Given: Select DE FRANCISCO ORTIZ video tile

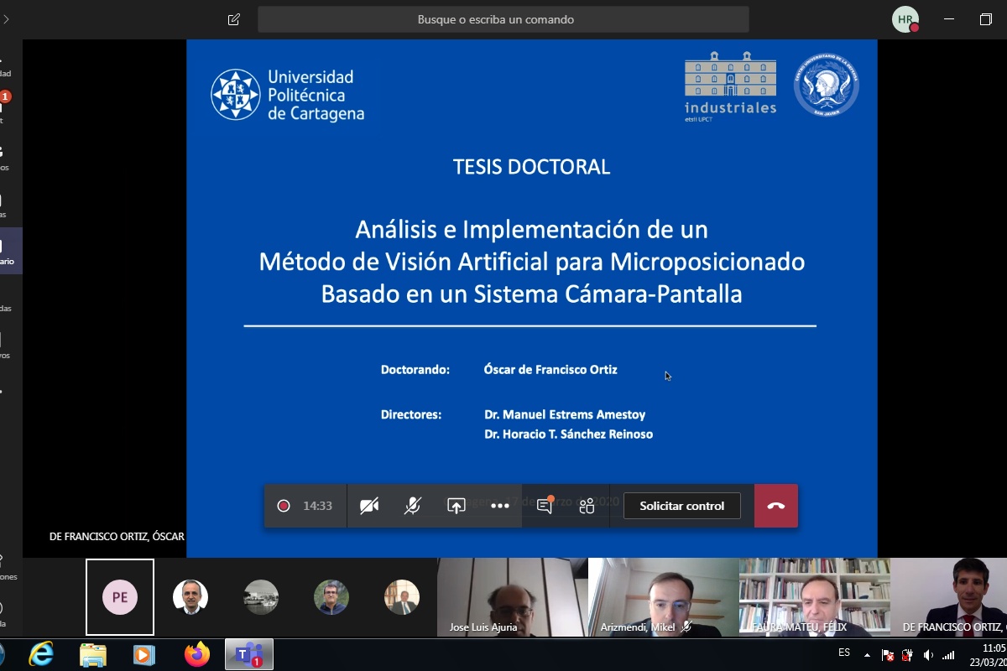Looking at the screenshot, I should point(948,597).
